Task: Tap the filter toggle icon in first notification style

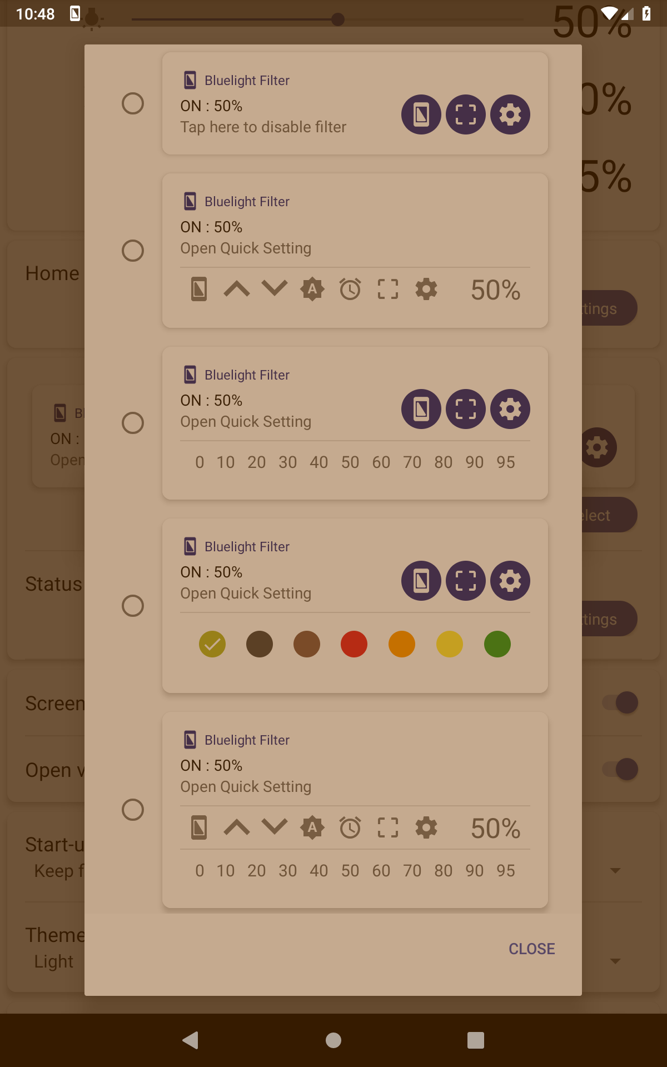Action: tap(421, 114)
